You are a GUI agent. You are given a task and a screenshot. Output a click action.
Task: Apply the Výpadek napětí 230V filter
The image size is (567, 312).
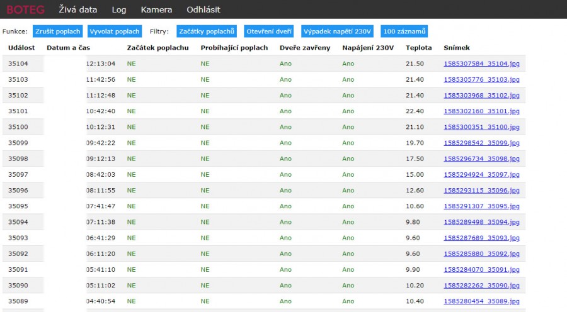coord(338,31)
